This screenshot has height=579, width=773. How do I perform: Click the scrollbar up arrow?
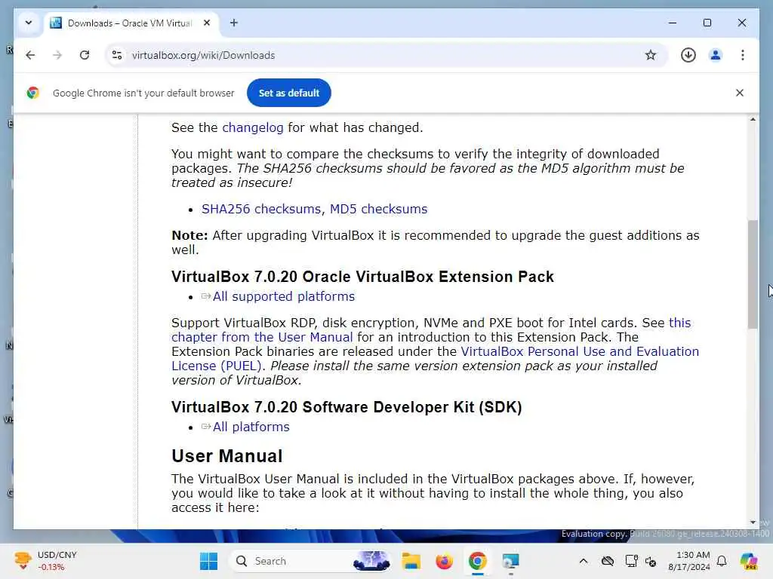tap(753, 119)
